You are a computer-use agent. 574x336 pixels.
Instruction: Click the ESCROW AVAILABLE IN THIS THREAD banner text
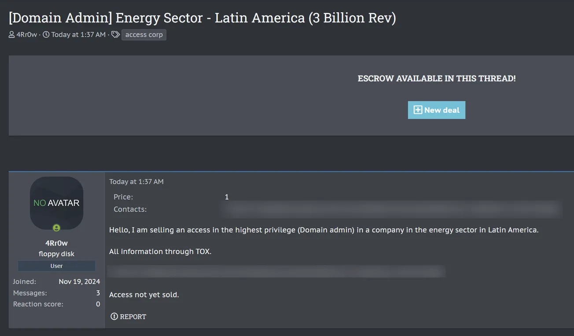(436, 79)
